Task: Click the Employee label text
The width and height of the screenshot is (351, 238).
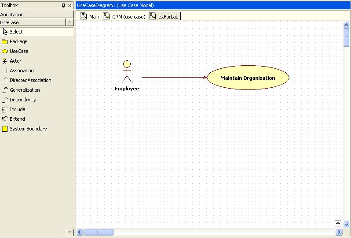Action: coord(127,89)
